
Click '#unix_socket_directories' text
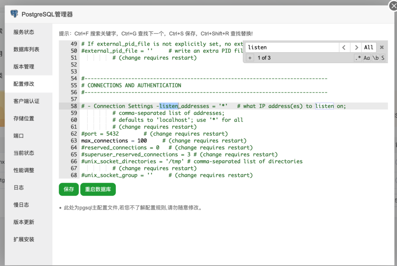119,162
